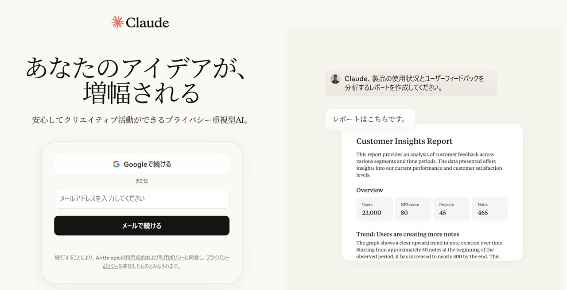
Task: Click the report introduction paragraph
Action: (x=429, y=164)
